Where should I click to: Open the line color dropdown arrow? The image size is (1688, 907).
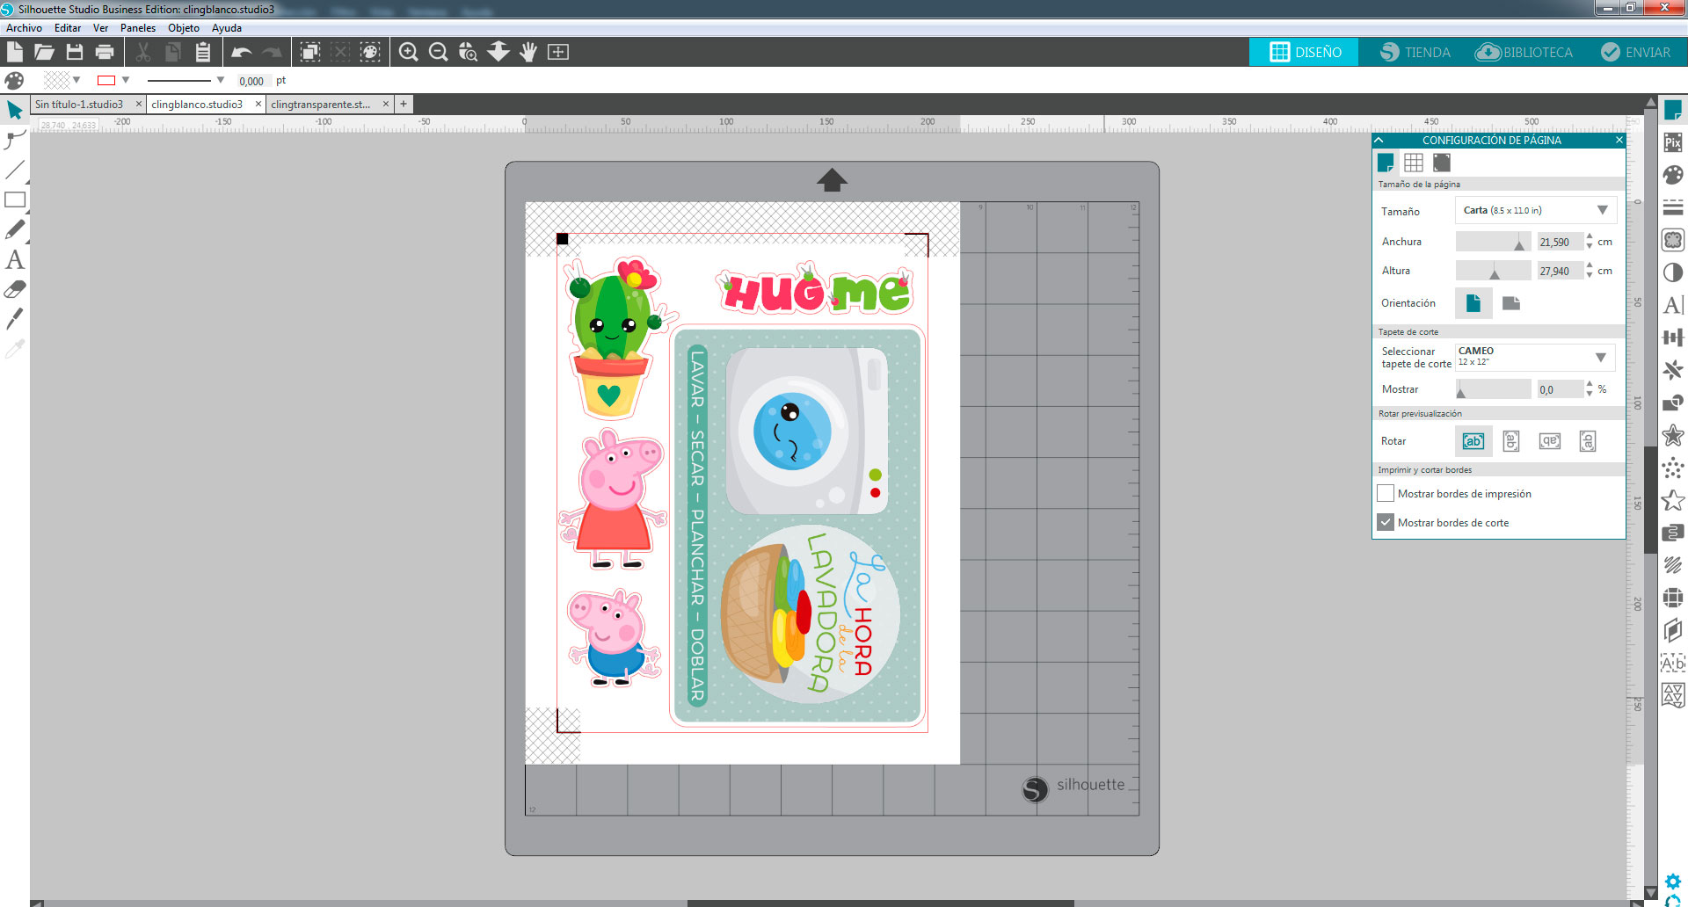point(126,80)
